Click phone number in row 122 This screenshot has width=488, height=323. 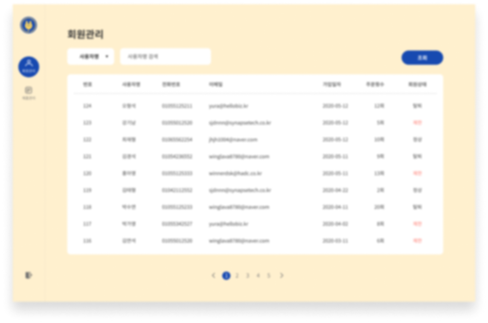click(x=177, y=140)
